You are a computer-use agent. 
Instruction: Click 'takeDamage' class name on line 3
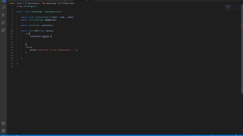(x=36, y=12)
